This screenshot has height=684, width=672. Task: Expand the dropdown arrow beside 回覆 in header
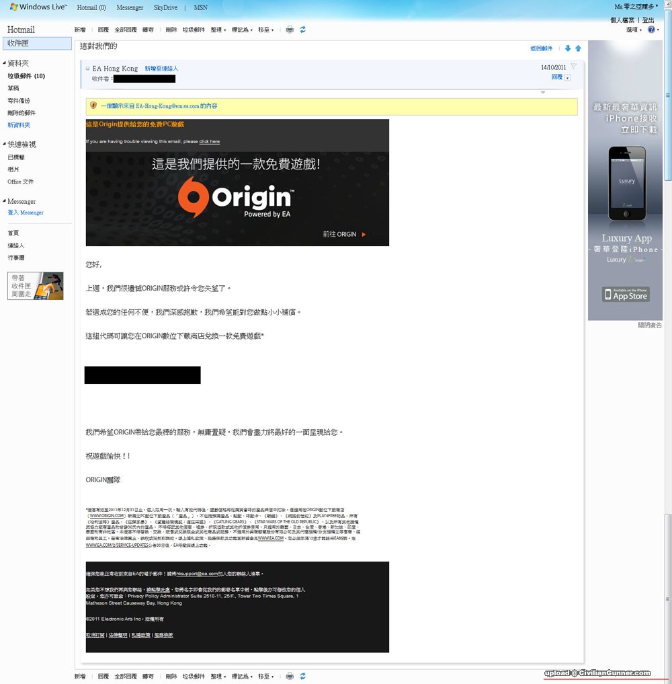coord(568,78)
